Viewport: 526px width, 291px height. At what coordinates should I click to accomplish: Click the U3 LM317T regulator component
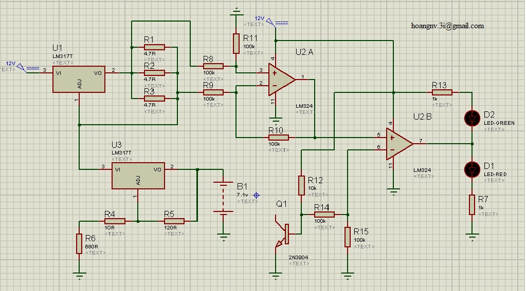(x=138, y=176)
